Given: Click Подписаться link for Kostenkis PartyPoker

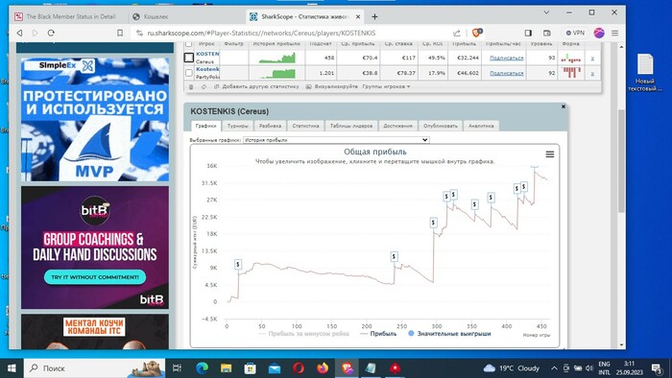Looking at the screenshot, I should pyautogui.click(x=507, y=73).
